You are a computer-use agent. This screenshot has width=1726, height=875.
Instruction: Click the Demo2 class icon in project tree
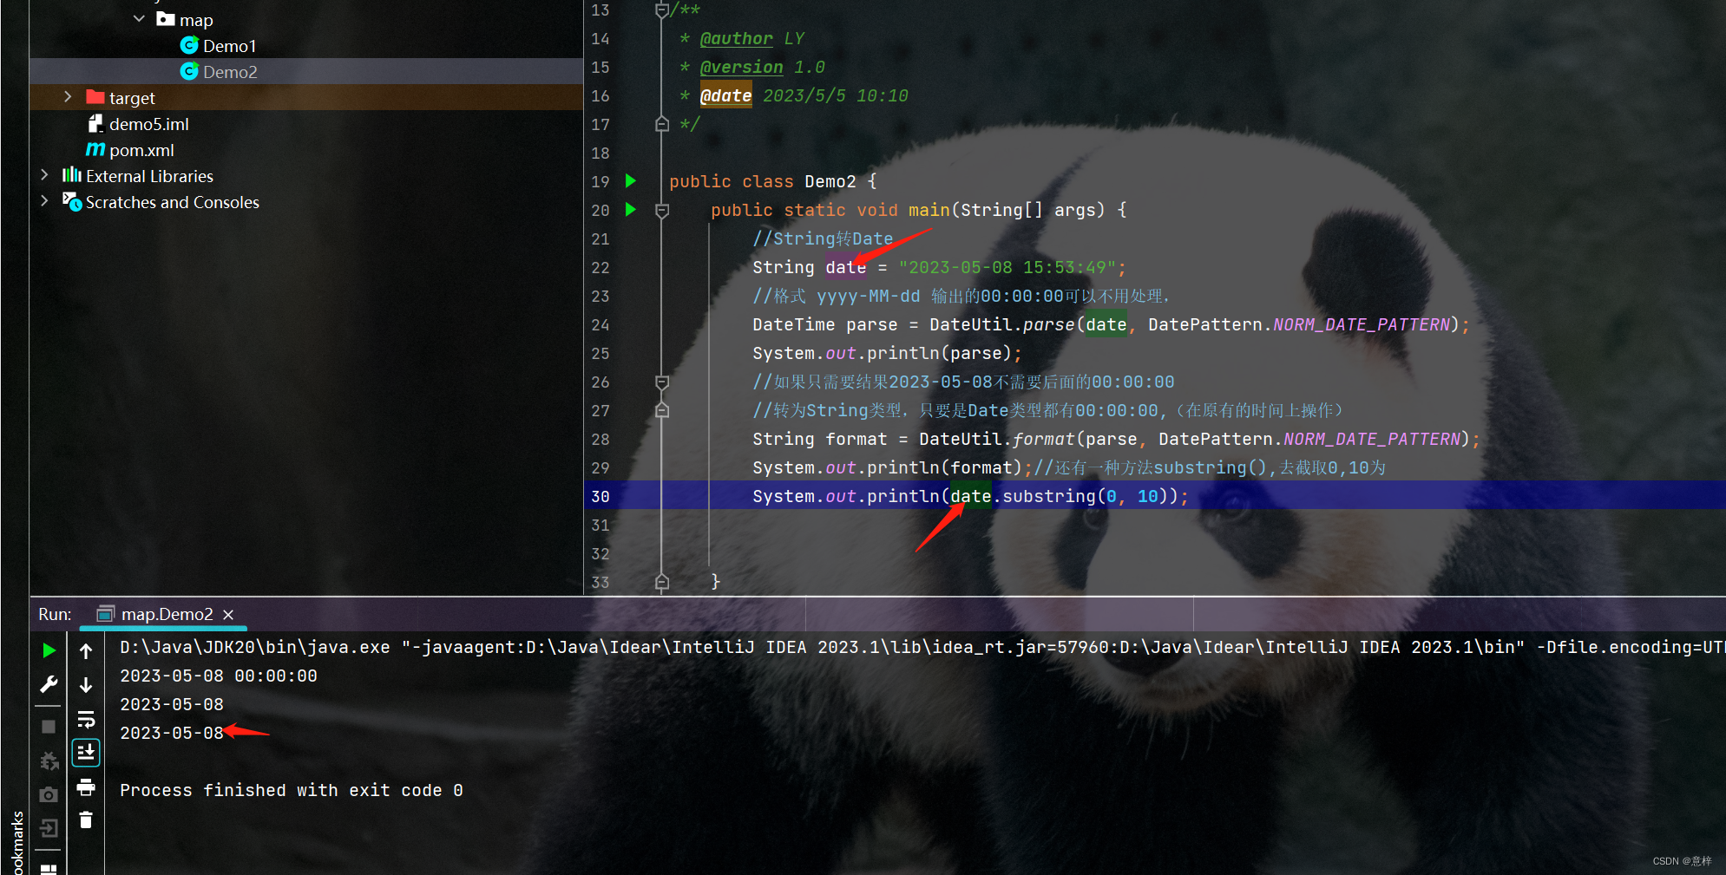(189, 71)
